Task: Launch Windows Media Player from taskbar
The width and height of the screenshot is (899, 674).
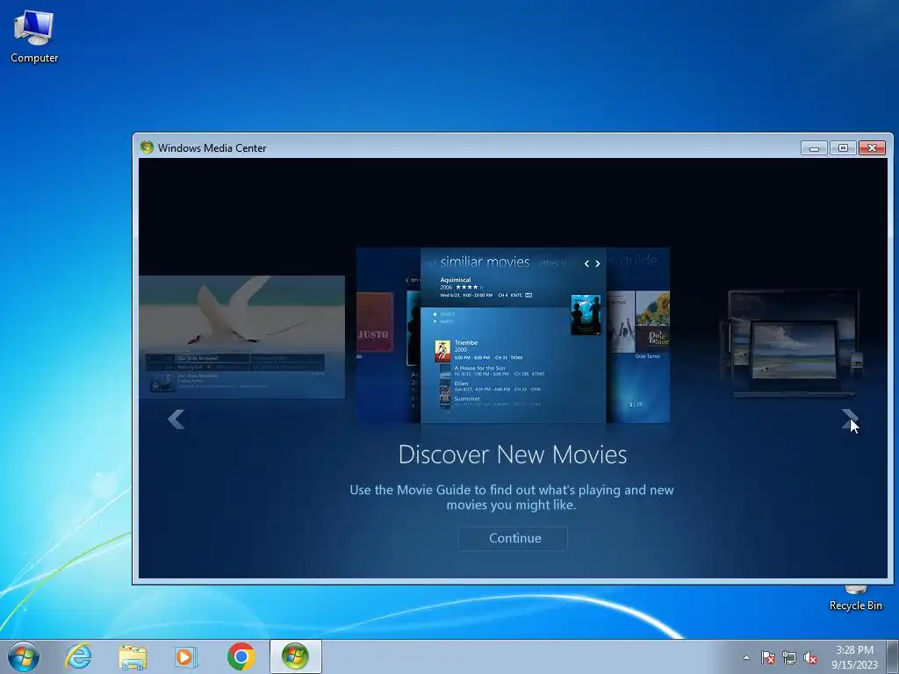Action: point(186,656)
